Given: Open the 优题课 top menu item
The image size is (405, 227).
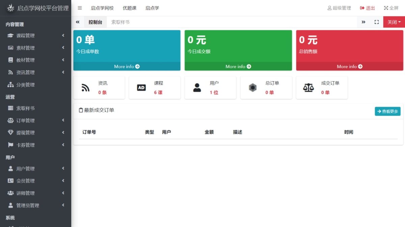Looking at the screenshot, I should point(130,8).
